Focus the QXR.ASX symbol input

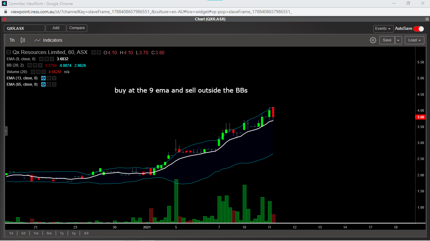[24, 28]
